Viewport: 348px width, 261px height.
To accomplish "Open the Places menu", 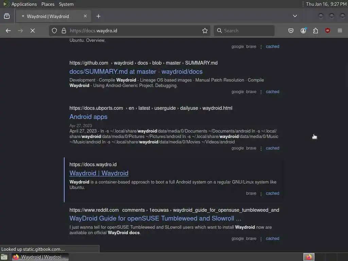I will [x=48, y=4].
